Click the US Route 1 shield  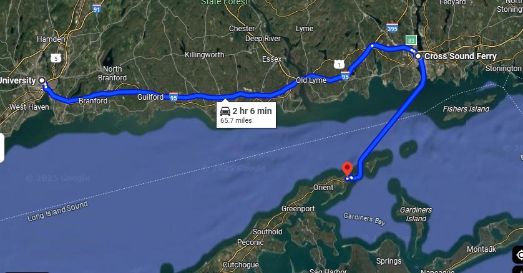(339, 64)
